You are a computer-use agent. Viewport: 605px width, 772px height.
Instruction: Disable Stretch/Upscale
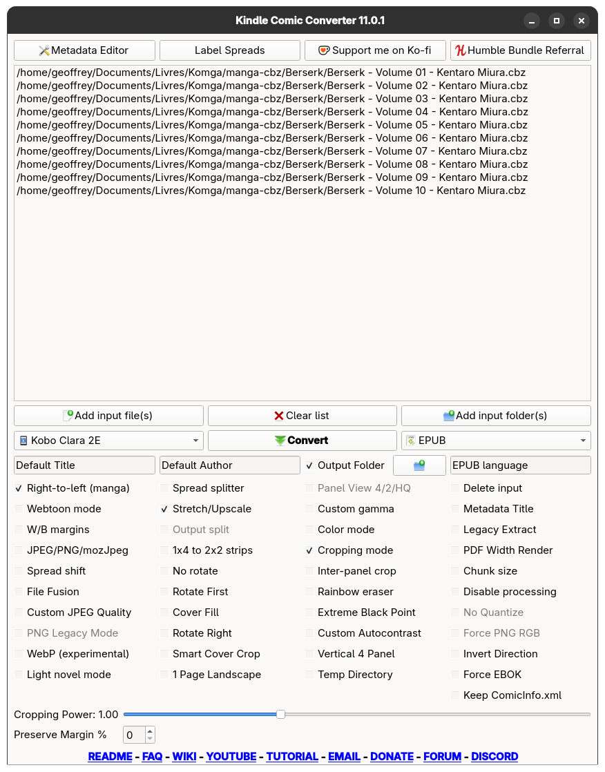pos(164,509)
